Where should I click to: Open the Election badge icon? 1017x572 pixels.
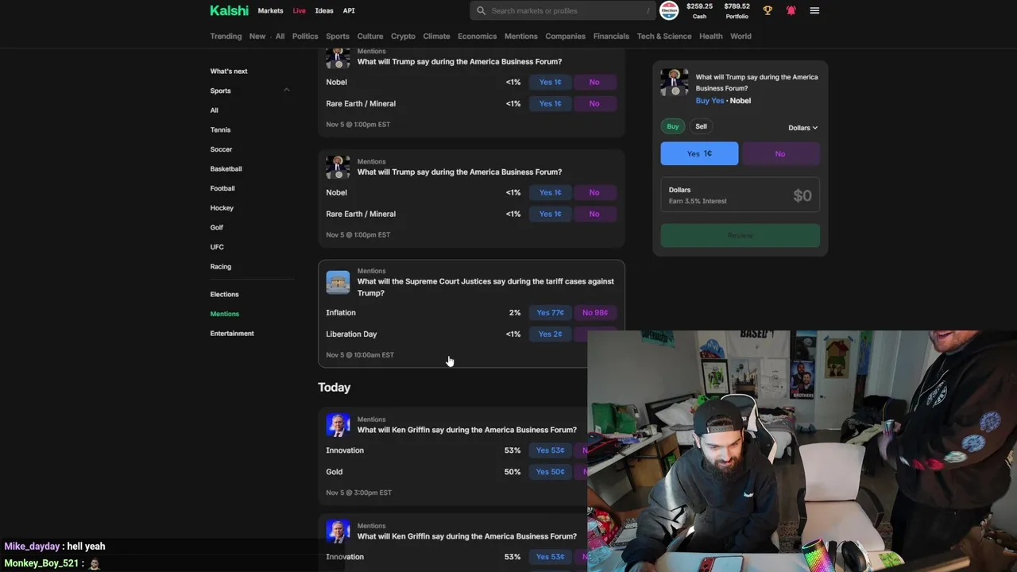tap(670, 10)
